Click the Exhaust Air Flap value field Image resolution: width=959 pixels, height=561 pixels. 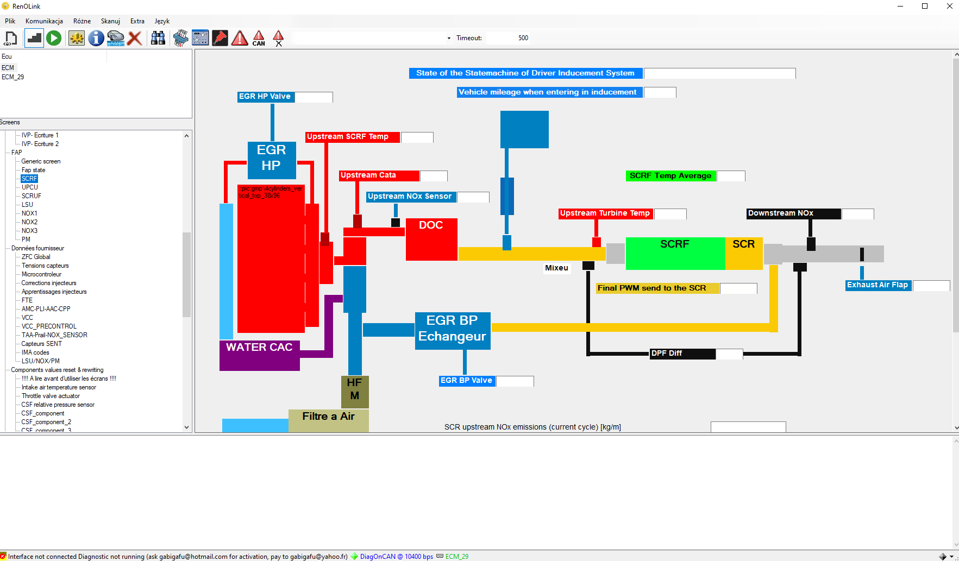pos(931,285)
